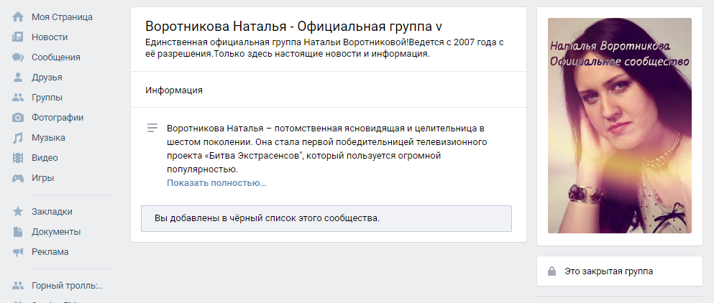Click the gamepad icon beside Игры
This screenshot has height=303, width=714.
pyautogui.click(x=18, y=178)
